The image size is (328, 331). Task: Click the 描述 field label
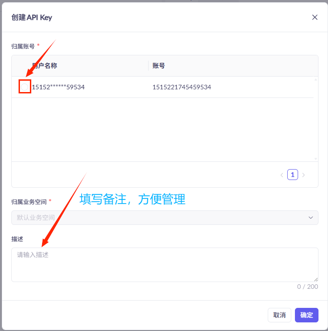17,239
